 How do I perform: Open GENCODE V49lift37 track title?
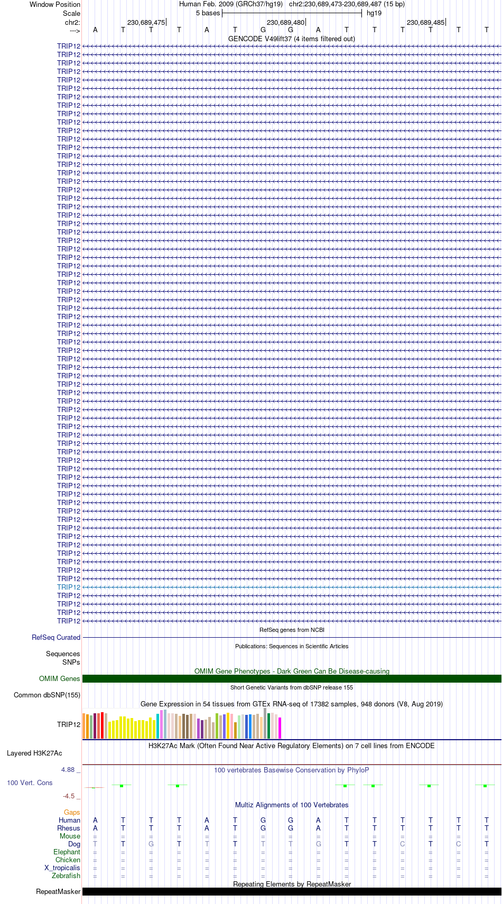click(x=292, y=39)
